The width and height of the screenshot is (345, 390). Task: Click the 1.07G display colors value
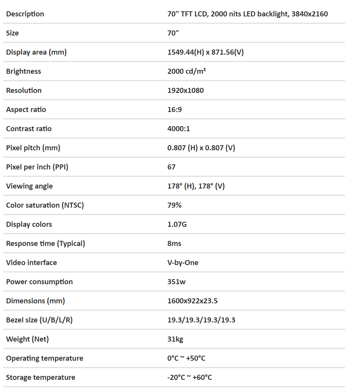(x=177, y=224)
